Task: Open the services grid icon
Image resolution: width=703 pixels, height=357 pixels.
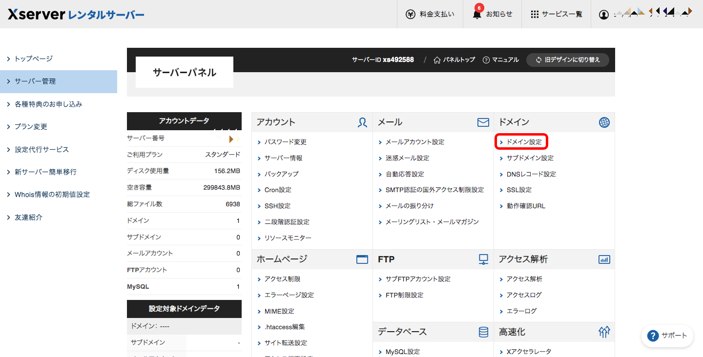Action: 535,14
